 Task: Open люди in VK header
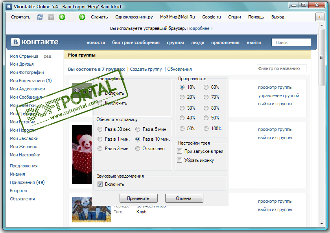197,42
